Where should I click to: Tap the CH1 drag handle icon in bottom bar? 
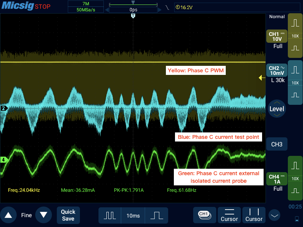pyautogui.click(x=204, y=215)
